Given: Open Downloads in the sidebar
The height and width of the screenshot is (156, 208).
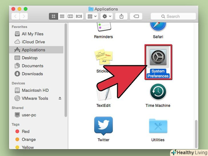Looking at the screenshot, I should tap(36, 74).
